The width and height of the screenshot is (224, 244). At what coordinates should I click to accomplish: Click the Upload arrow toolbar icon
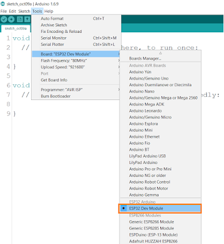[x=11, y=20]
